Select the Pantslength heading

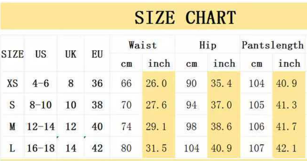273,45
